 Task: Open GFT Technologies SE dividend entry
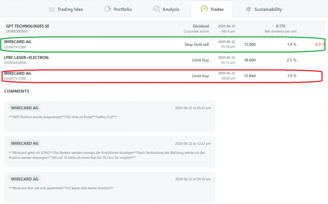click(x=28, y=26)
